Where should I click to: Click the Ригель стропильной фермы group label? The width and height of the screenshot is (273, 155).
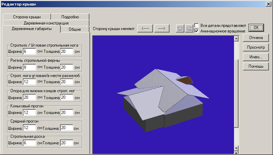(x=35, y=60)
